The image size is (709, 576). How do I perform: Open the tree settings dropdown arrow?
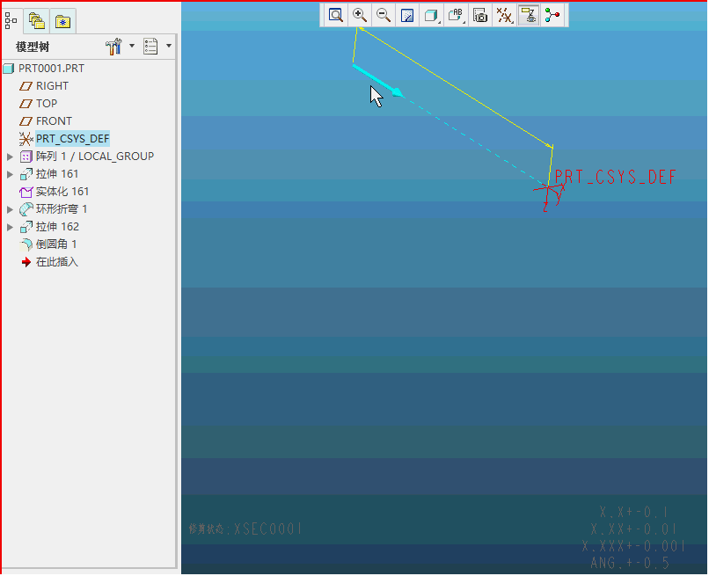point(132,46)
